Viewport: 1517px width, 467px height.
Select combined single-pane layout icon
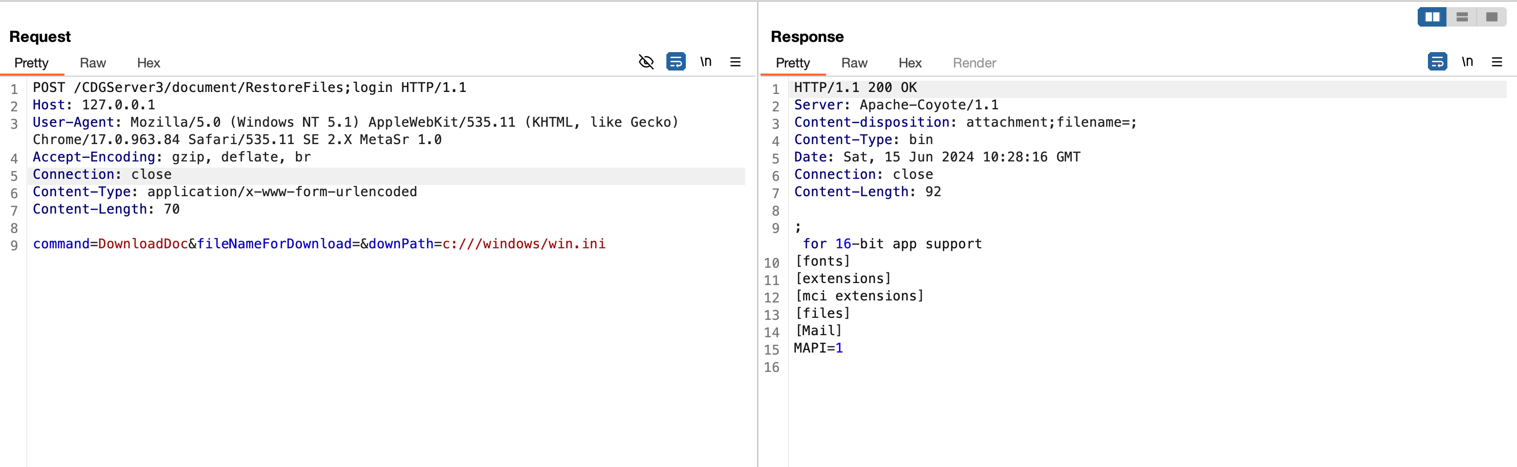coord(1492,17)
